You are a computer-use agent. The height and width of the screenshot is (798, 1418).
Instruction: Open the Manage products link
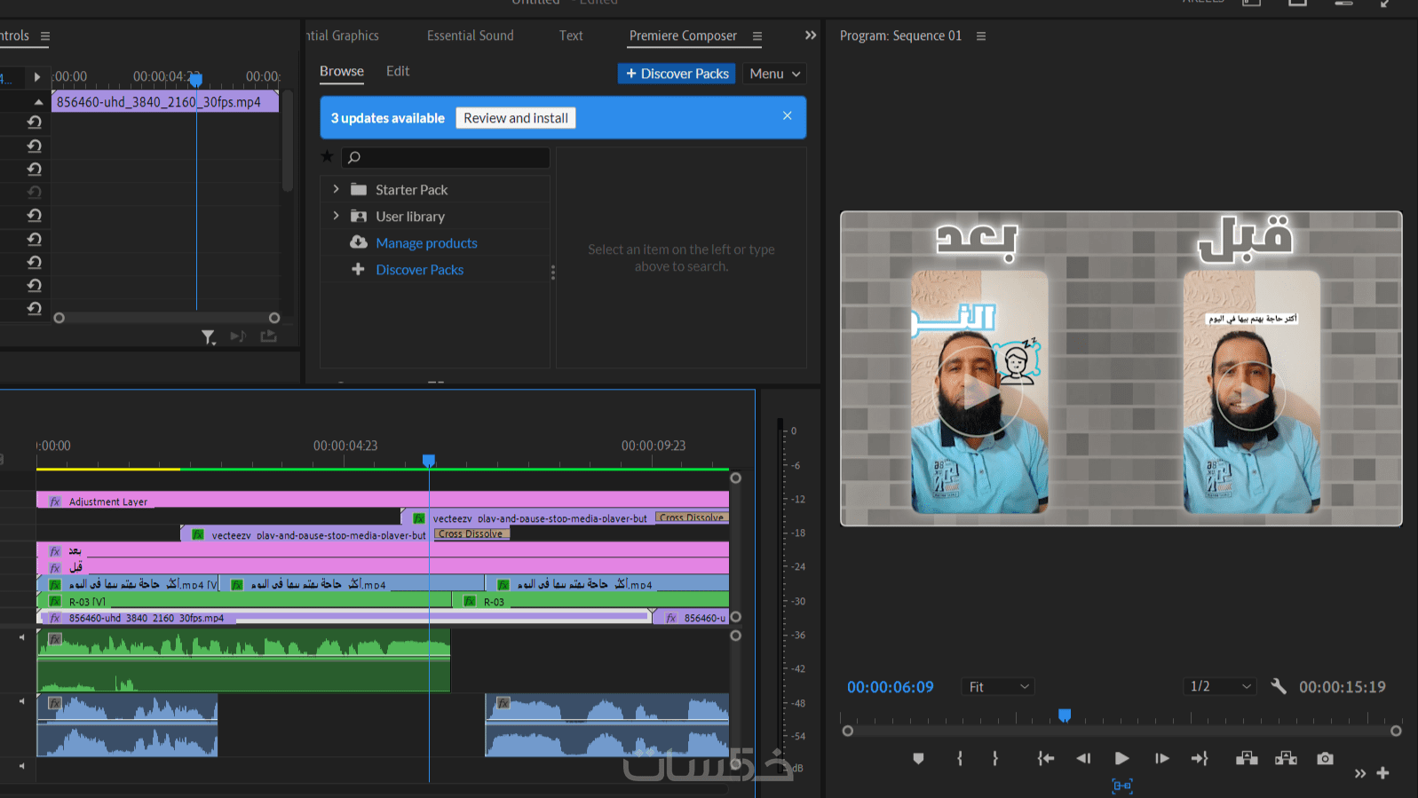pyautogui.click(x=426, y=243)
